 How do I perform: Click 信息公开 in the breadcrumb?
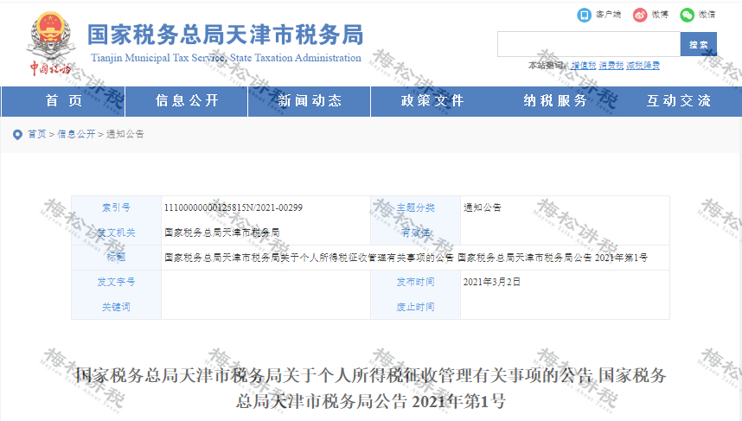click(76, 134)
